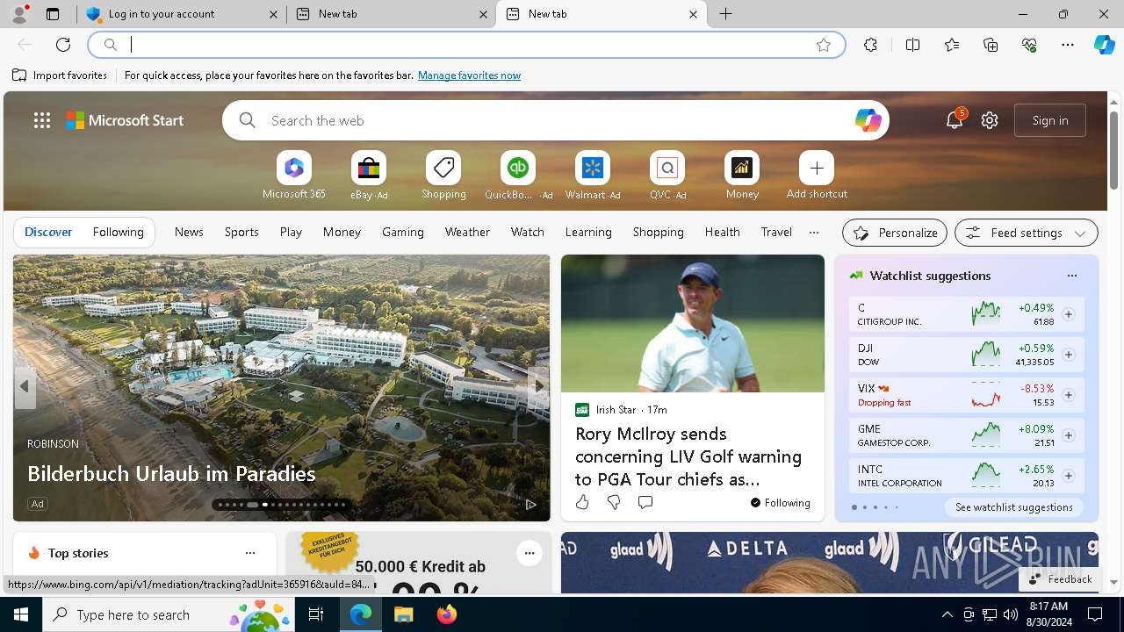This screenshot has width=1124, height=632.
Task: Go to the next carousel slide
Action: (538, 386)
